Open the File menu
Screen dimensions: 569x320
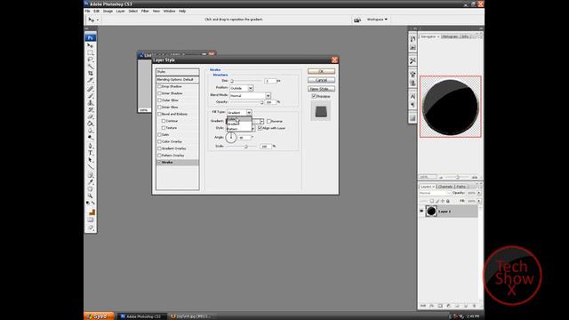pos(88,12)
